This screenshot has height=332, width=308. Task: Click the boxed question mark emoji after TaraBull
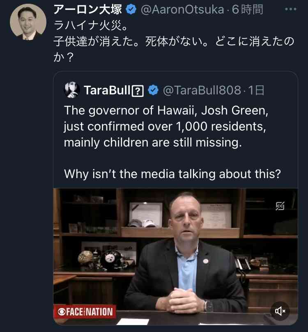tap(138, 91)
